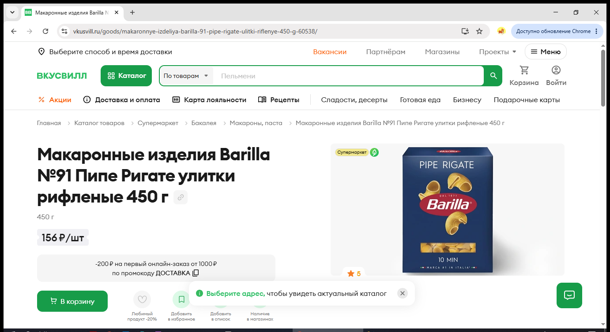Open Макароны, паста breadcrumb
Screen dimensions: 610x332
pos(256,123)
